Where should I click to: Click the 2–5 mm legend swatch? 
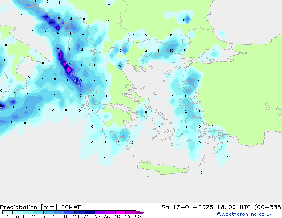(38, 212)
